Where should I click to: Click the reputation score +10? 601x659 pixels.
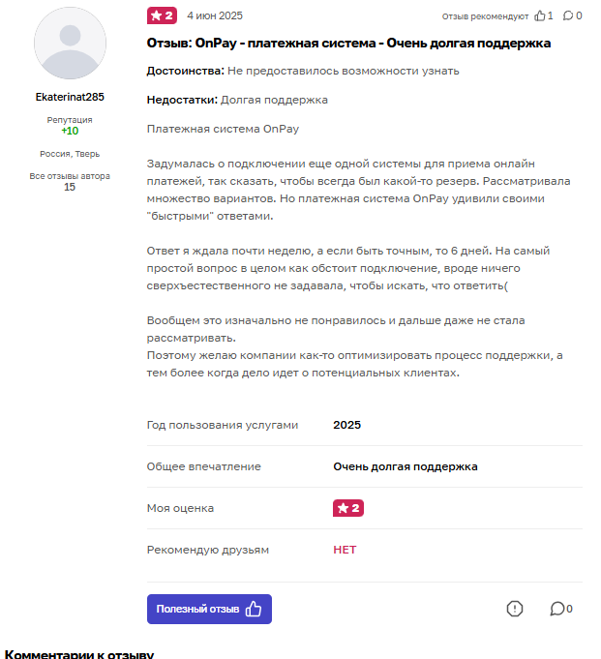tap(70, 131)
